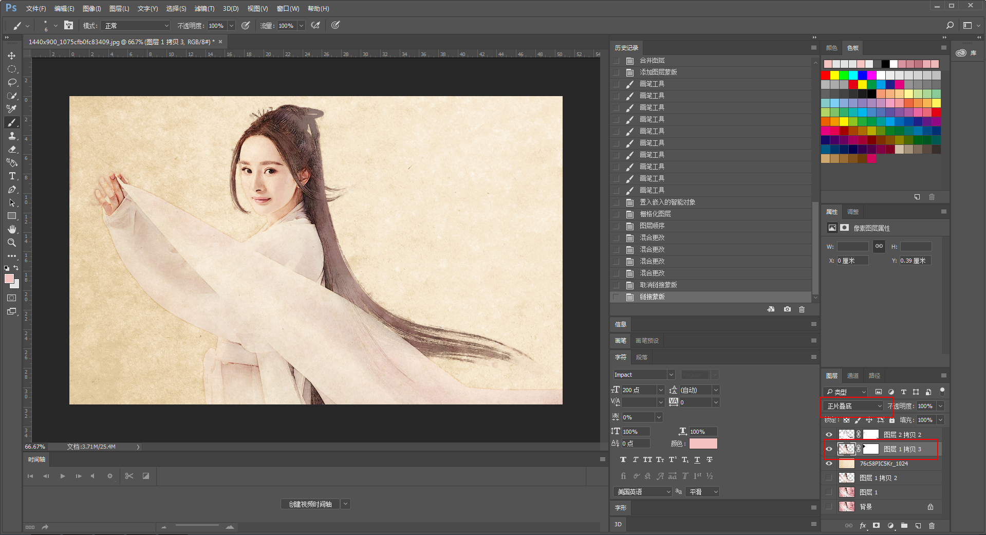Select the Zoom magnifier tool

12,243
